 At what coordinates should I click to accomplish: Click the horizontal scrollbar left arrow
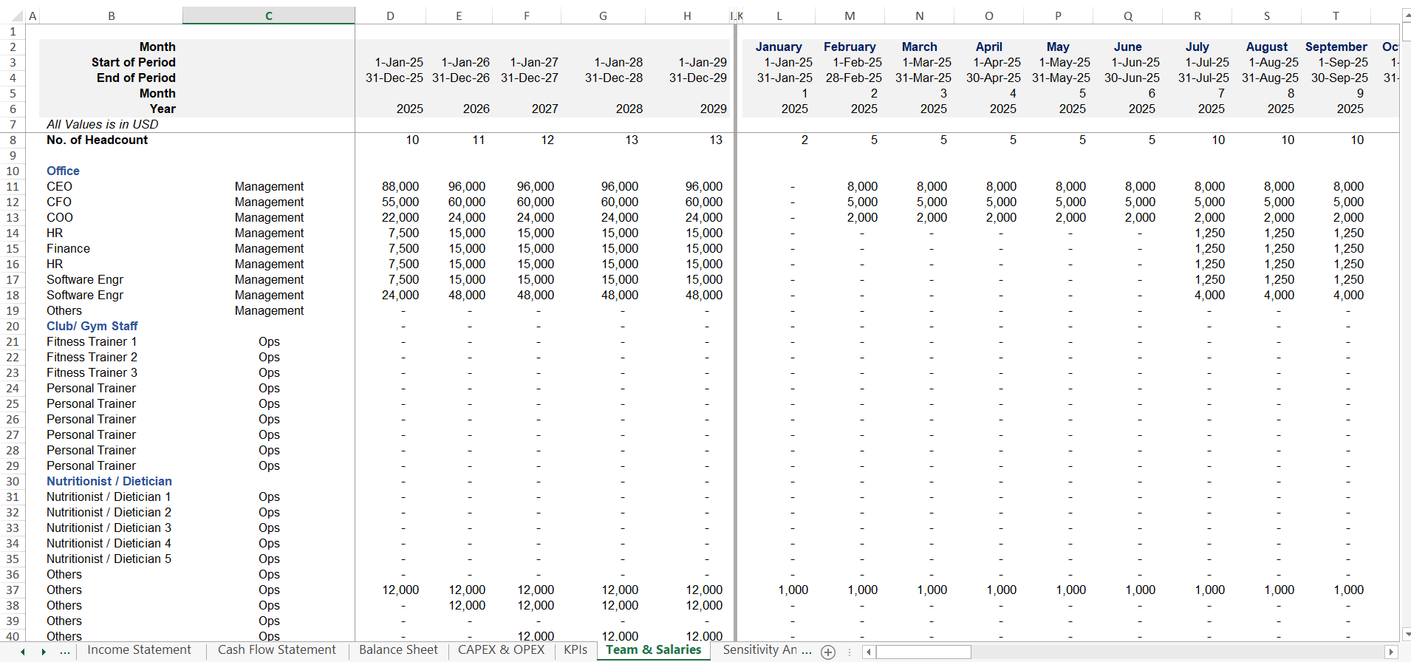[x=869, y=652]
